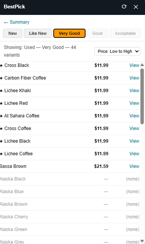Screen dimensions: 145x244
Task: View the At Sahara Coffee offer
Action: click(134, 116)
